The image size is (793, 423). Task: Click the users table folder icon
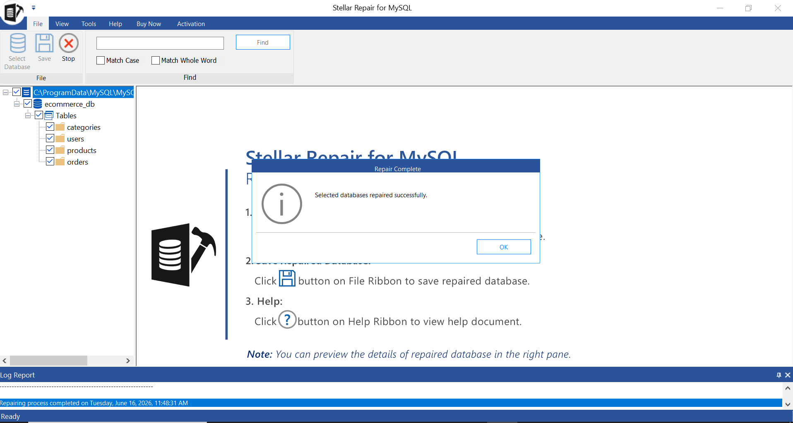[x=60, y=139]
